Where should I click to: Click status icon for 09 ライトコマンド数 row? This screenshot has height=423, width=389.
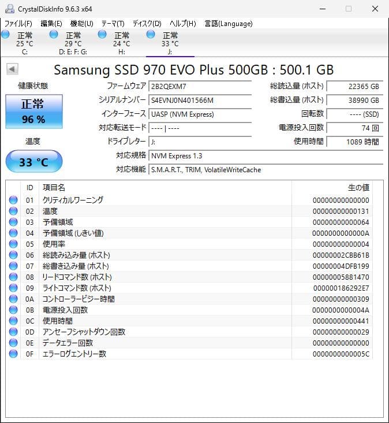(13, 288)
